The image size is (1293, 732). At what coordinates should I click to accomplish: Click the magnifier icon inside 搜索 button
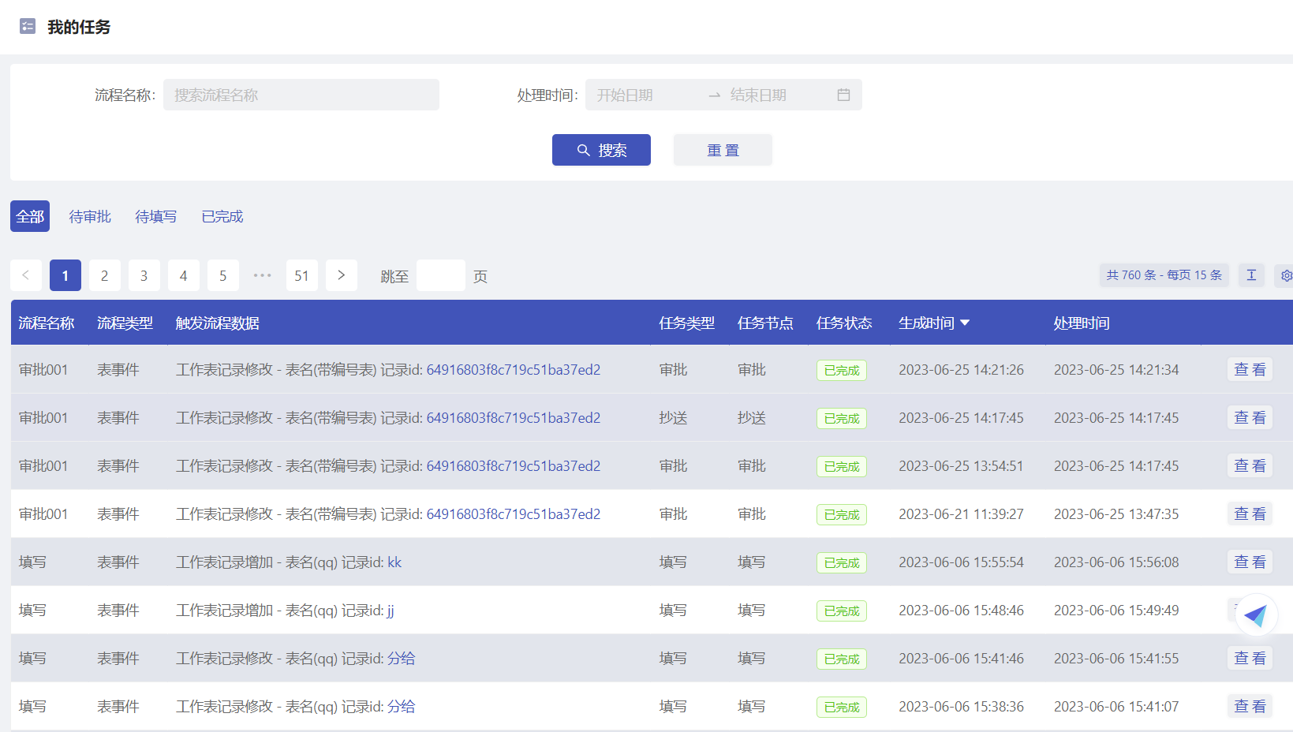pyautogui.click(x=584, y=150)
